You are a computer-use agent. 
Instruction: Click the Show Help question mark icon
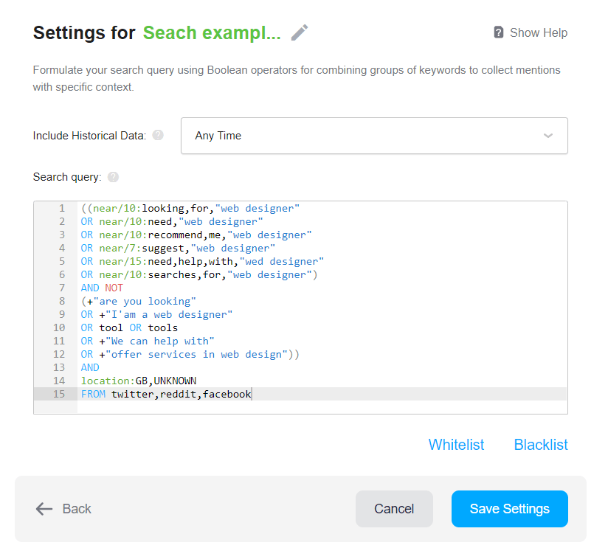pyautogui.click(x=499, y=32)
